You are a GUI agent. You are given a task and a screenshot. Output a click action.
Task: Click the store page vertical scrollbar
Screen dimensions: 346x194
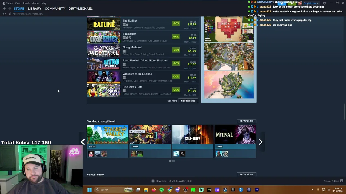344,112
